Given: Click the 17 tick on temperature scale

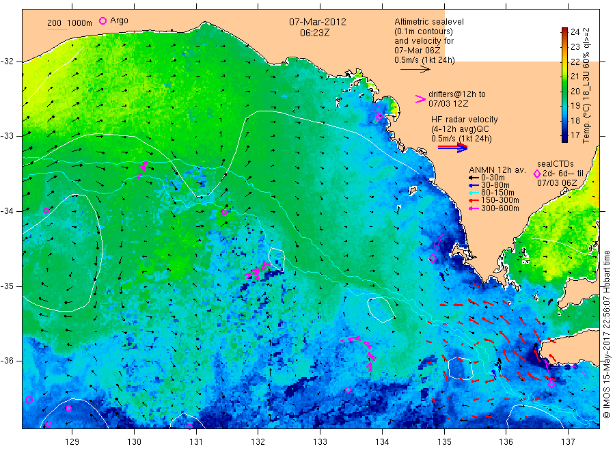Looking at the screenshot, I should pyautogui.click(x=575, y=135).
